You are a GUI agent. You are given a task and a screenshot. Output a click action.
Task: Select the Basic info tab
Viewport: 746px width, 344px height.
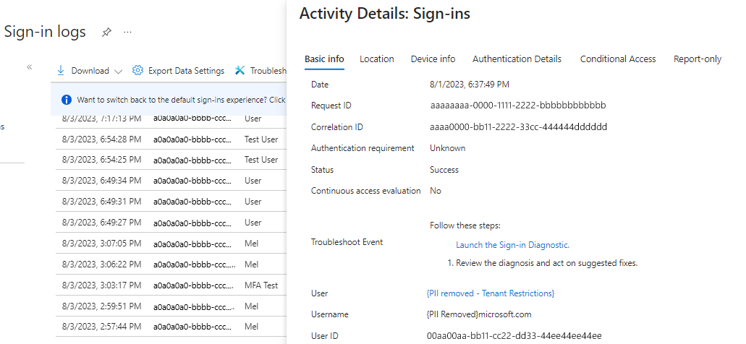(324, 59)
